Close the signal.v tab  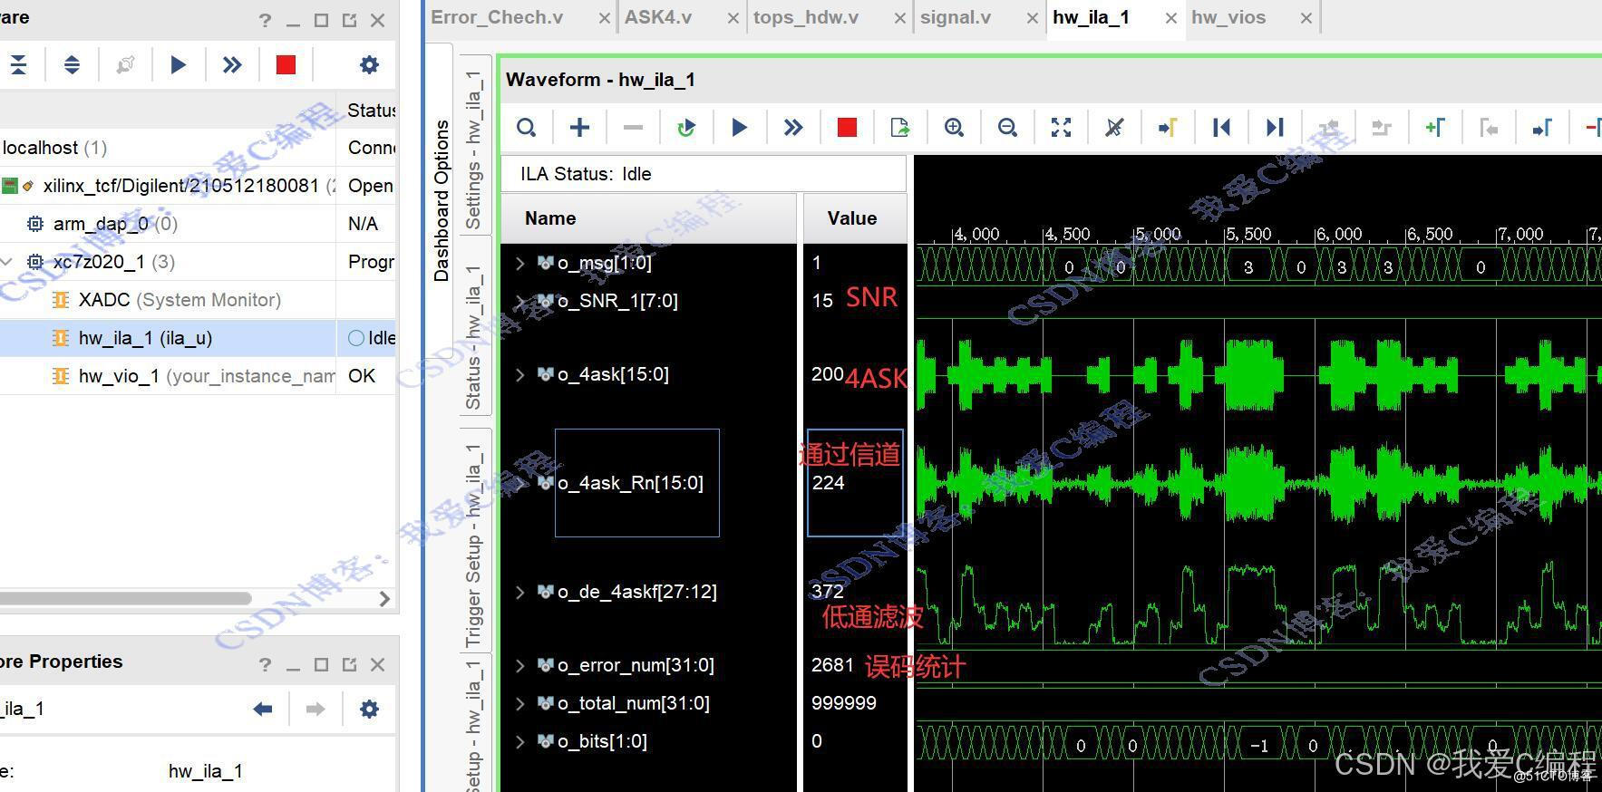(1032, 18)
